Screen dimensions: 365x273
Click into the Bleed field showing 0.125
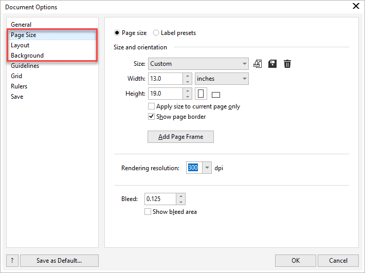(x=160, y=199)
